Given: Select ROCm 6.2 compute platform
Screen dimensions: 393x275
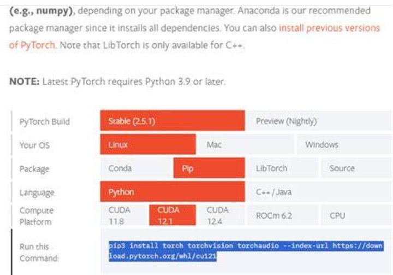Looking at the screenshot, I should pos(283,215).
